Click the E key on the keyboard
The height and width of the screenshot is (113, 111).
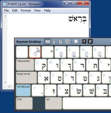coord(66,65)
